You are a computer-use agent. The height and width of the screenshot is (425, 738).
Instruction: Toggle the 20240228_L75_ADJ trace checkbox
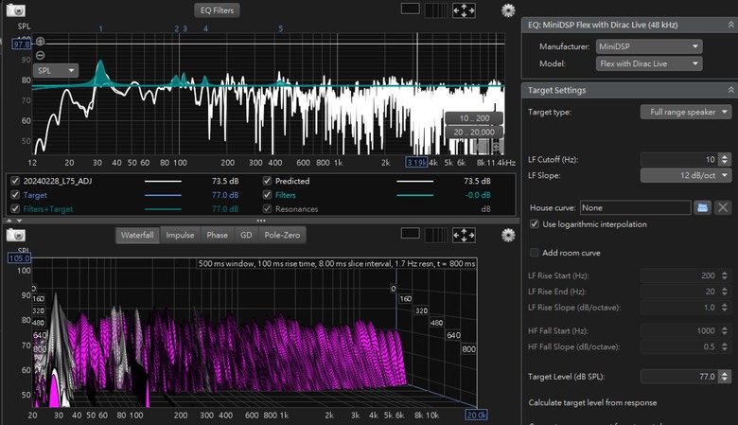[15, 181]
